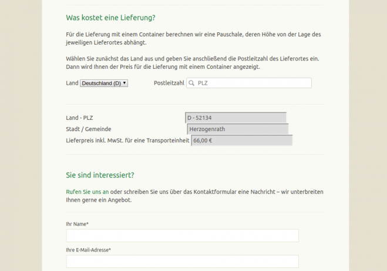Click the 'Postleitzahl' label
Screen dimensions: 387x271
pos(169,83)
